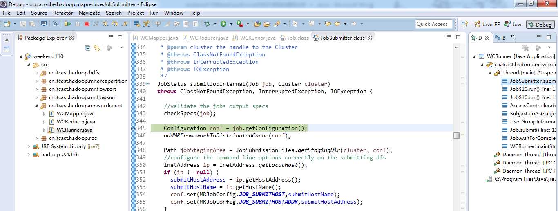The height and width of the screenshot is (211, 558).
Task: Click the Back navigation arrow
Action: [x=337, y=24]
